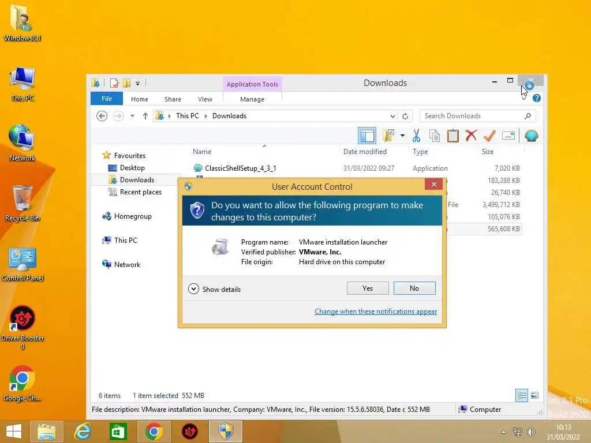Select Desktop in navigation pane
Image resolution: width=591 pixels, height=443 pixels.
click(x=132, y=168)
